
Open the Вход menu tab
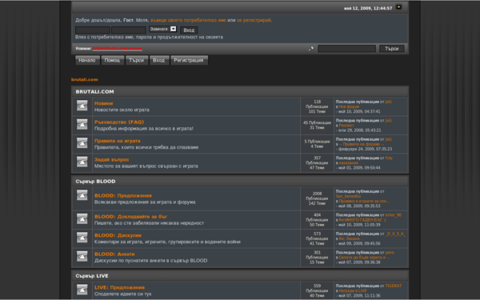(159, 60)
